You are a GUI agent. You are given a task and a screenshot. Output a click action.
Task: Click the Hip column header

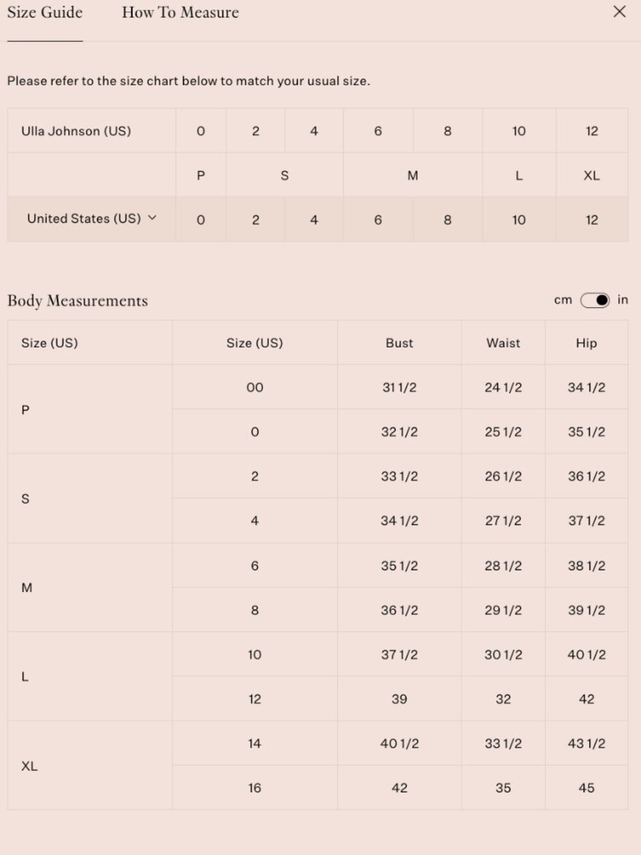[x=587, y=343]
